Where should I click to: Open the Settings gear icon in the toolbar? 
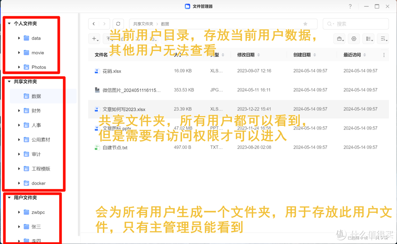tap(354, 39)
